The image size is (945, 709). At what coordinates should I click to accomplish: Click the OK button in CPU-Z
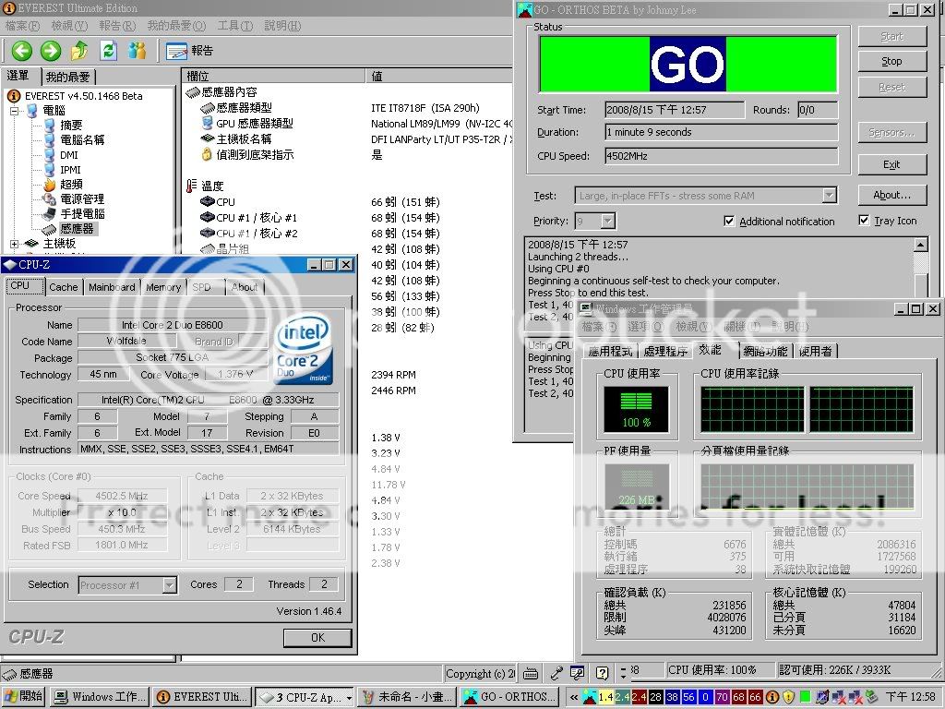tap(317, 637)
